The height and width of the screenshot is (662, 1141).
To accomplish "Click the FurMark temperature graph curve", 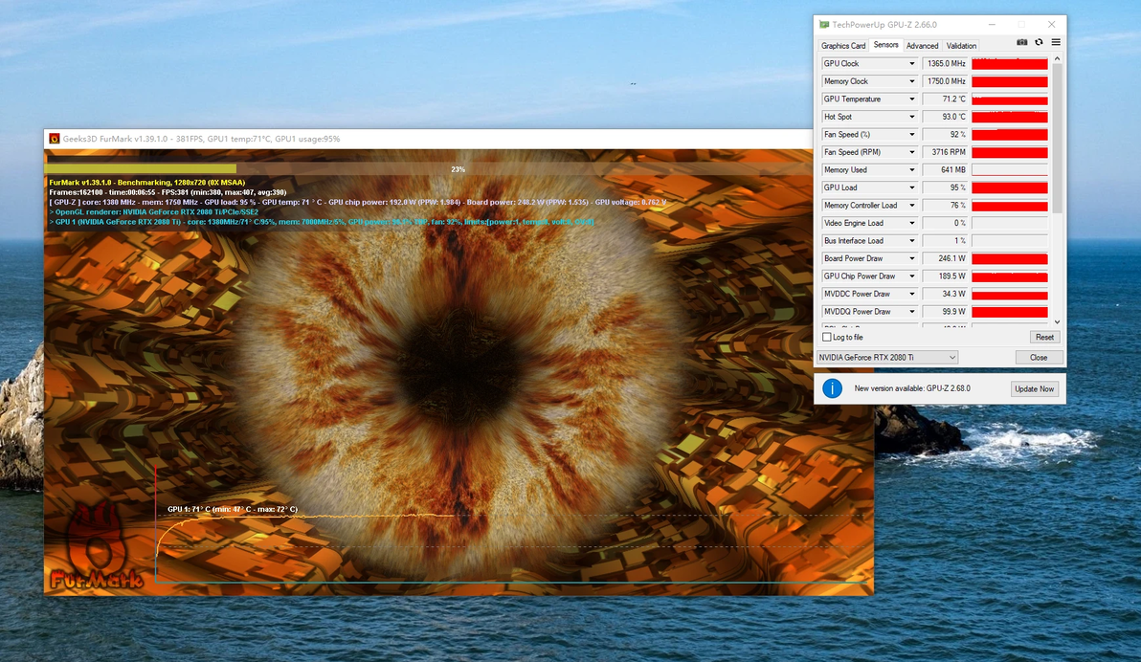I will pyautogui.click(x=305, y=518).
